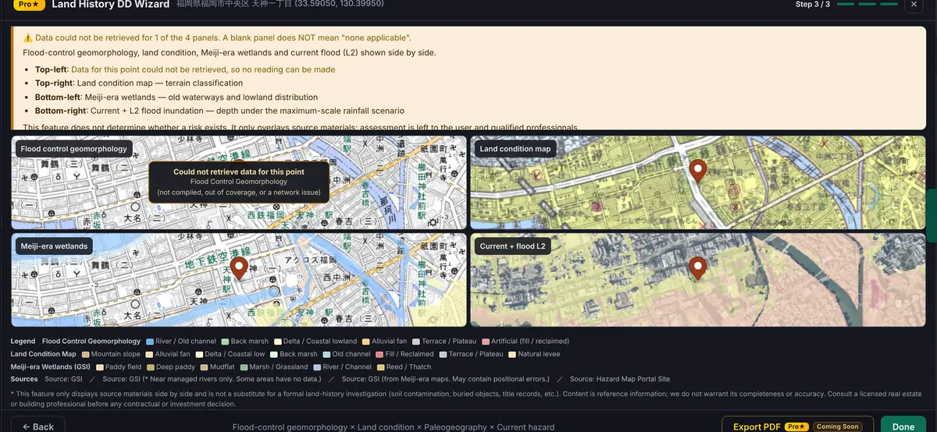Click the Marsh / Grassland legend swatch
This screenshot has width=937, height=432.
pos(244,366)
